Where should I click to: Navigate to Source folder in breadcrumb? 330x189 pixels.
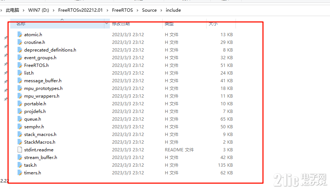click(x=149, y=10)
